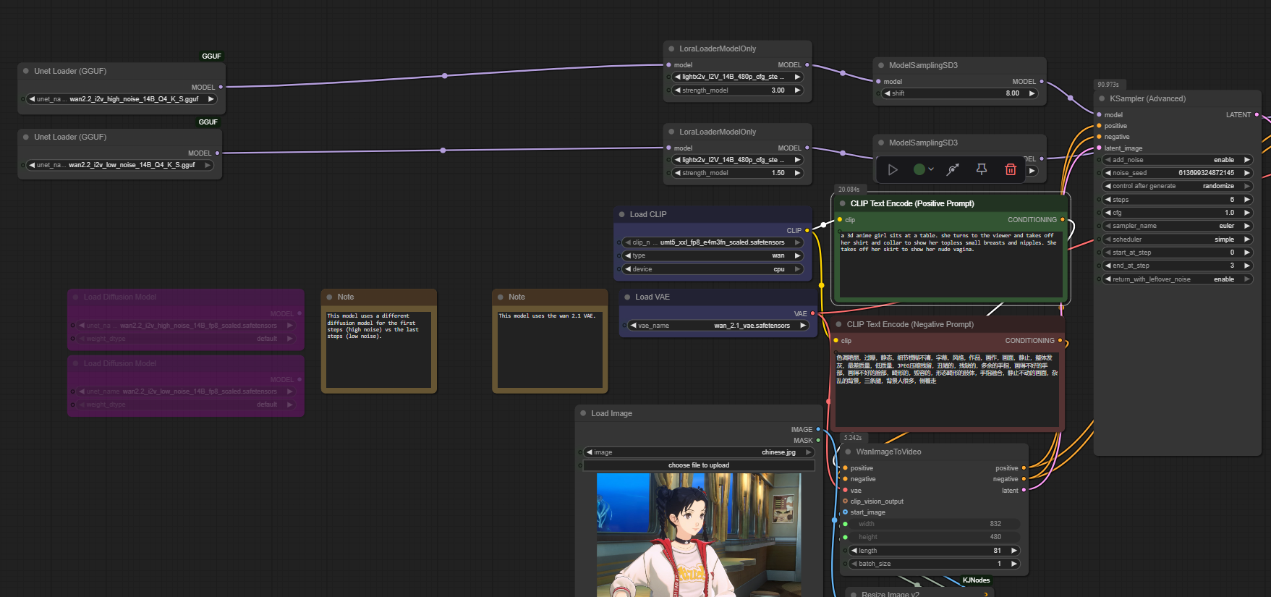Screen dimensions: 1271x597
Task: Open the sampler_name euler dropdown
Action: coord(1177,226)
